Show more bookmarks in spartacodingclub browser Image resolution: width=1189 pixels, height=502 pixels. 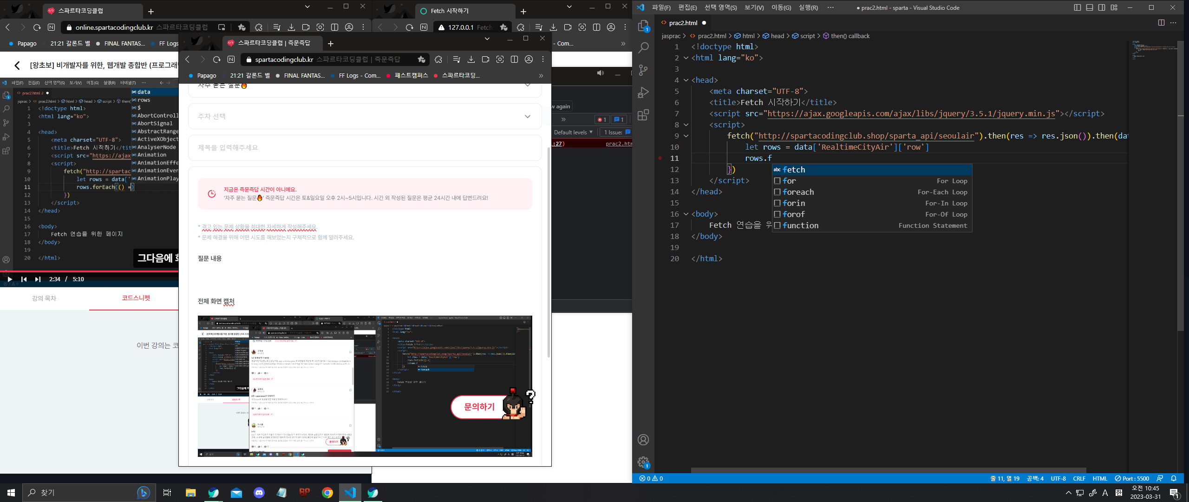(541, 75)
